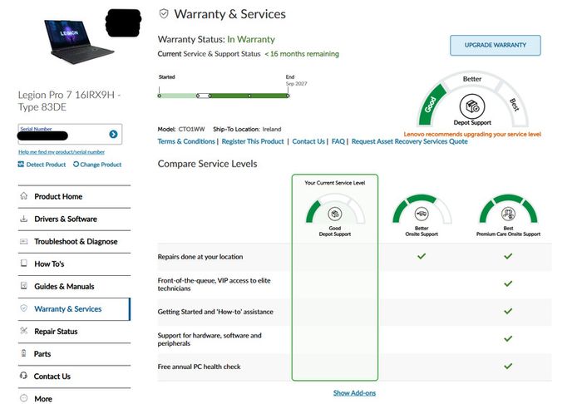Click 'Compare Service Levels' heading
This screenshot has height=404, width=582.
207,164
